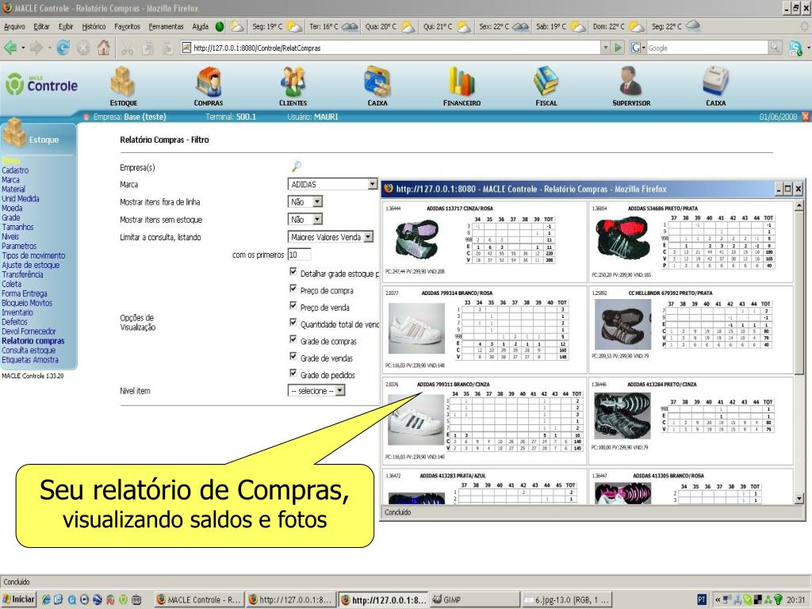Open the Editar menu
Screen dimensions: 812x609
coord(41,26)
